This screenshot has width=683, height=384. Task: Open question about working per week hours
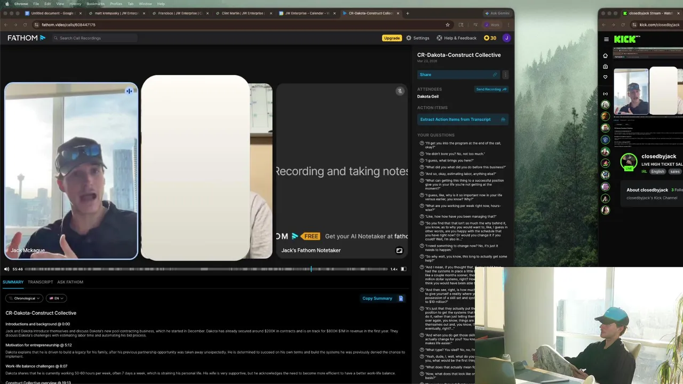(463, 207)
